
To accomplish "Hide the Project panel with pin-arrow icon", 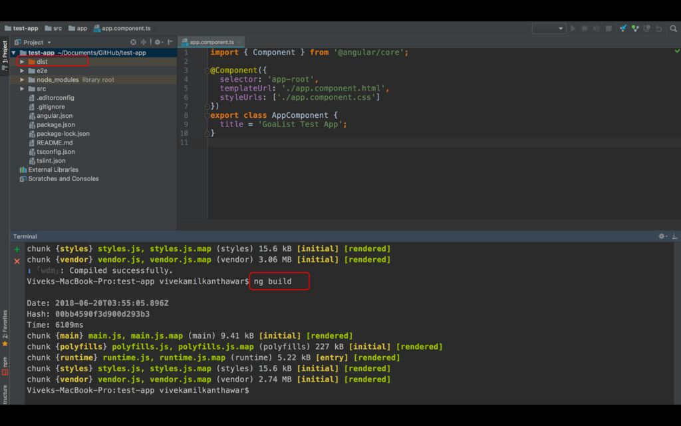I will pos(171,42).
